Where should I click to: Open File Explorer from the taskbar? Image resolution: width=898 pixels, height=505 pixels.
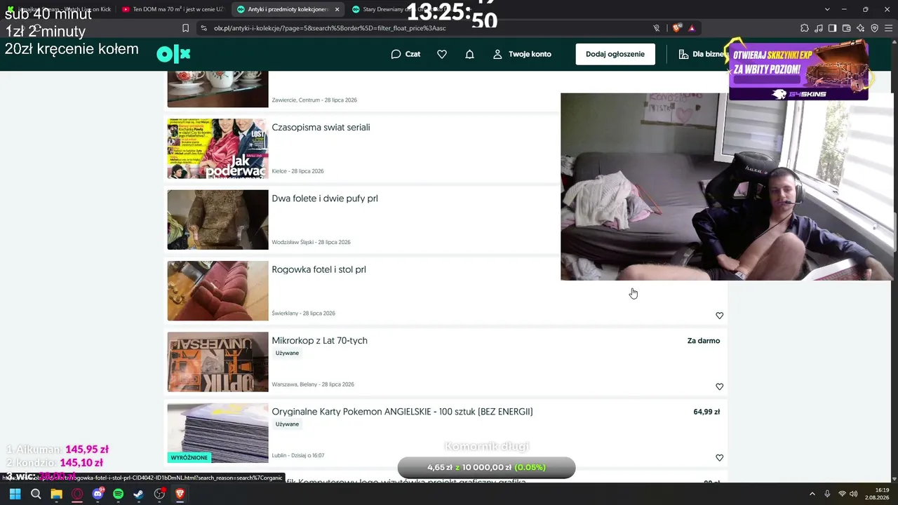pos(56,494)
